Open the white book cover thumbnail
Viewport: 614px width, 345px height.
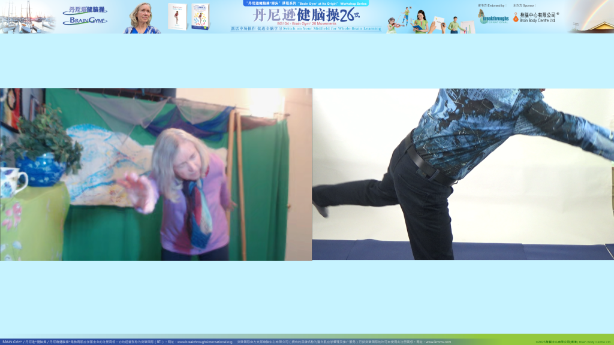[177, 17]
